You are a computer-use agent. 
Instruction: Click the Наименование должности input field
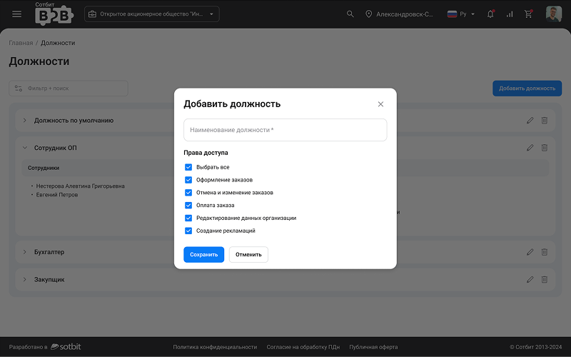click(285, 130)
